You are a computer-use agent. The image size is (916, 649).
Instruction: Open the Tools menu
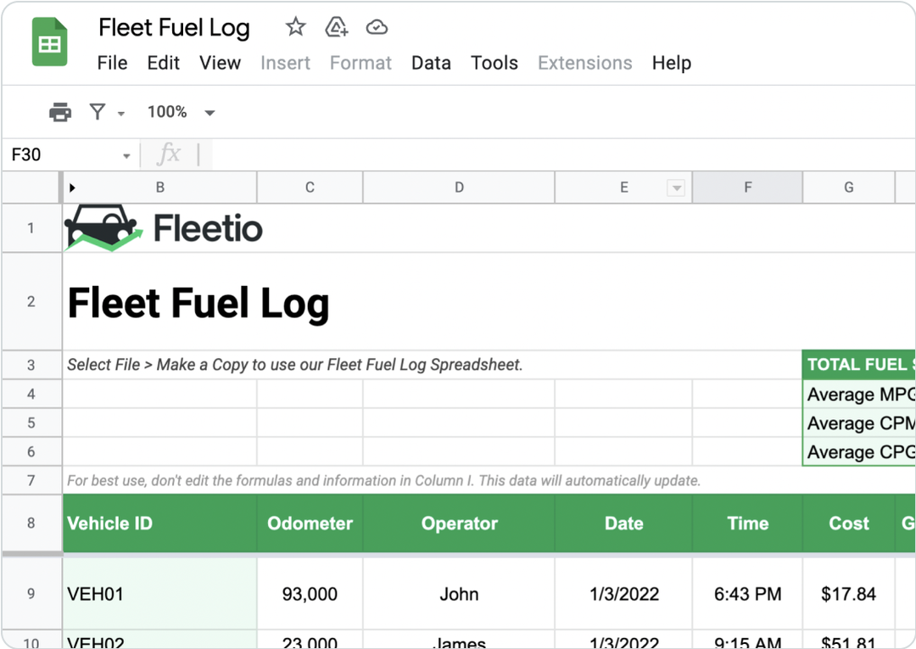click(x=494, y=63)
